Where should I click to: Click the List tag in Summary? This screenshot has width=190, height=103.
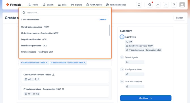click(x=129, y=42)
